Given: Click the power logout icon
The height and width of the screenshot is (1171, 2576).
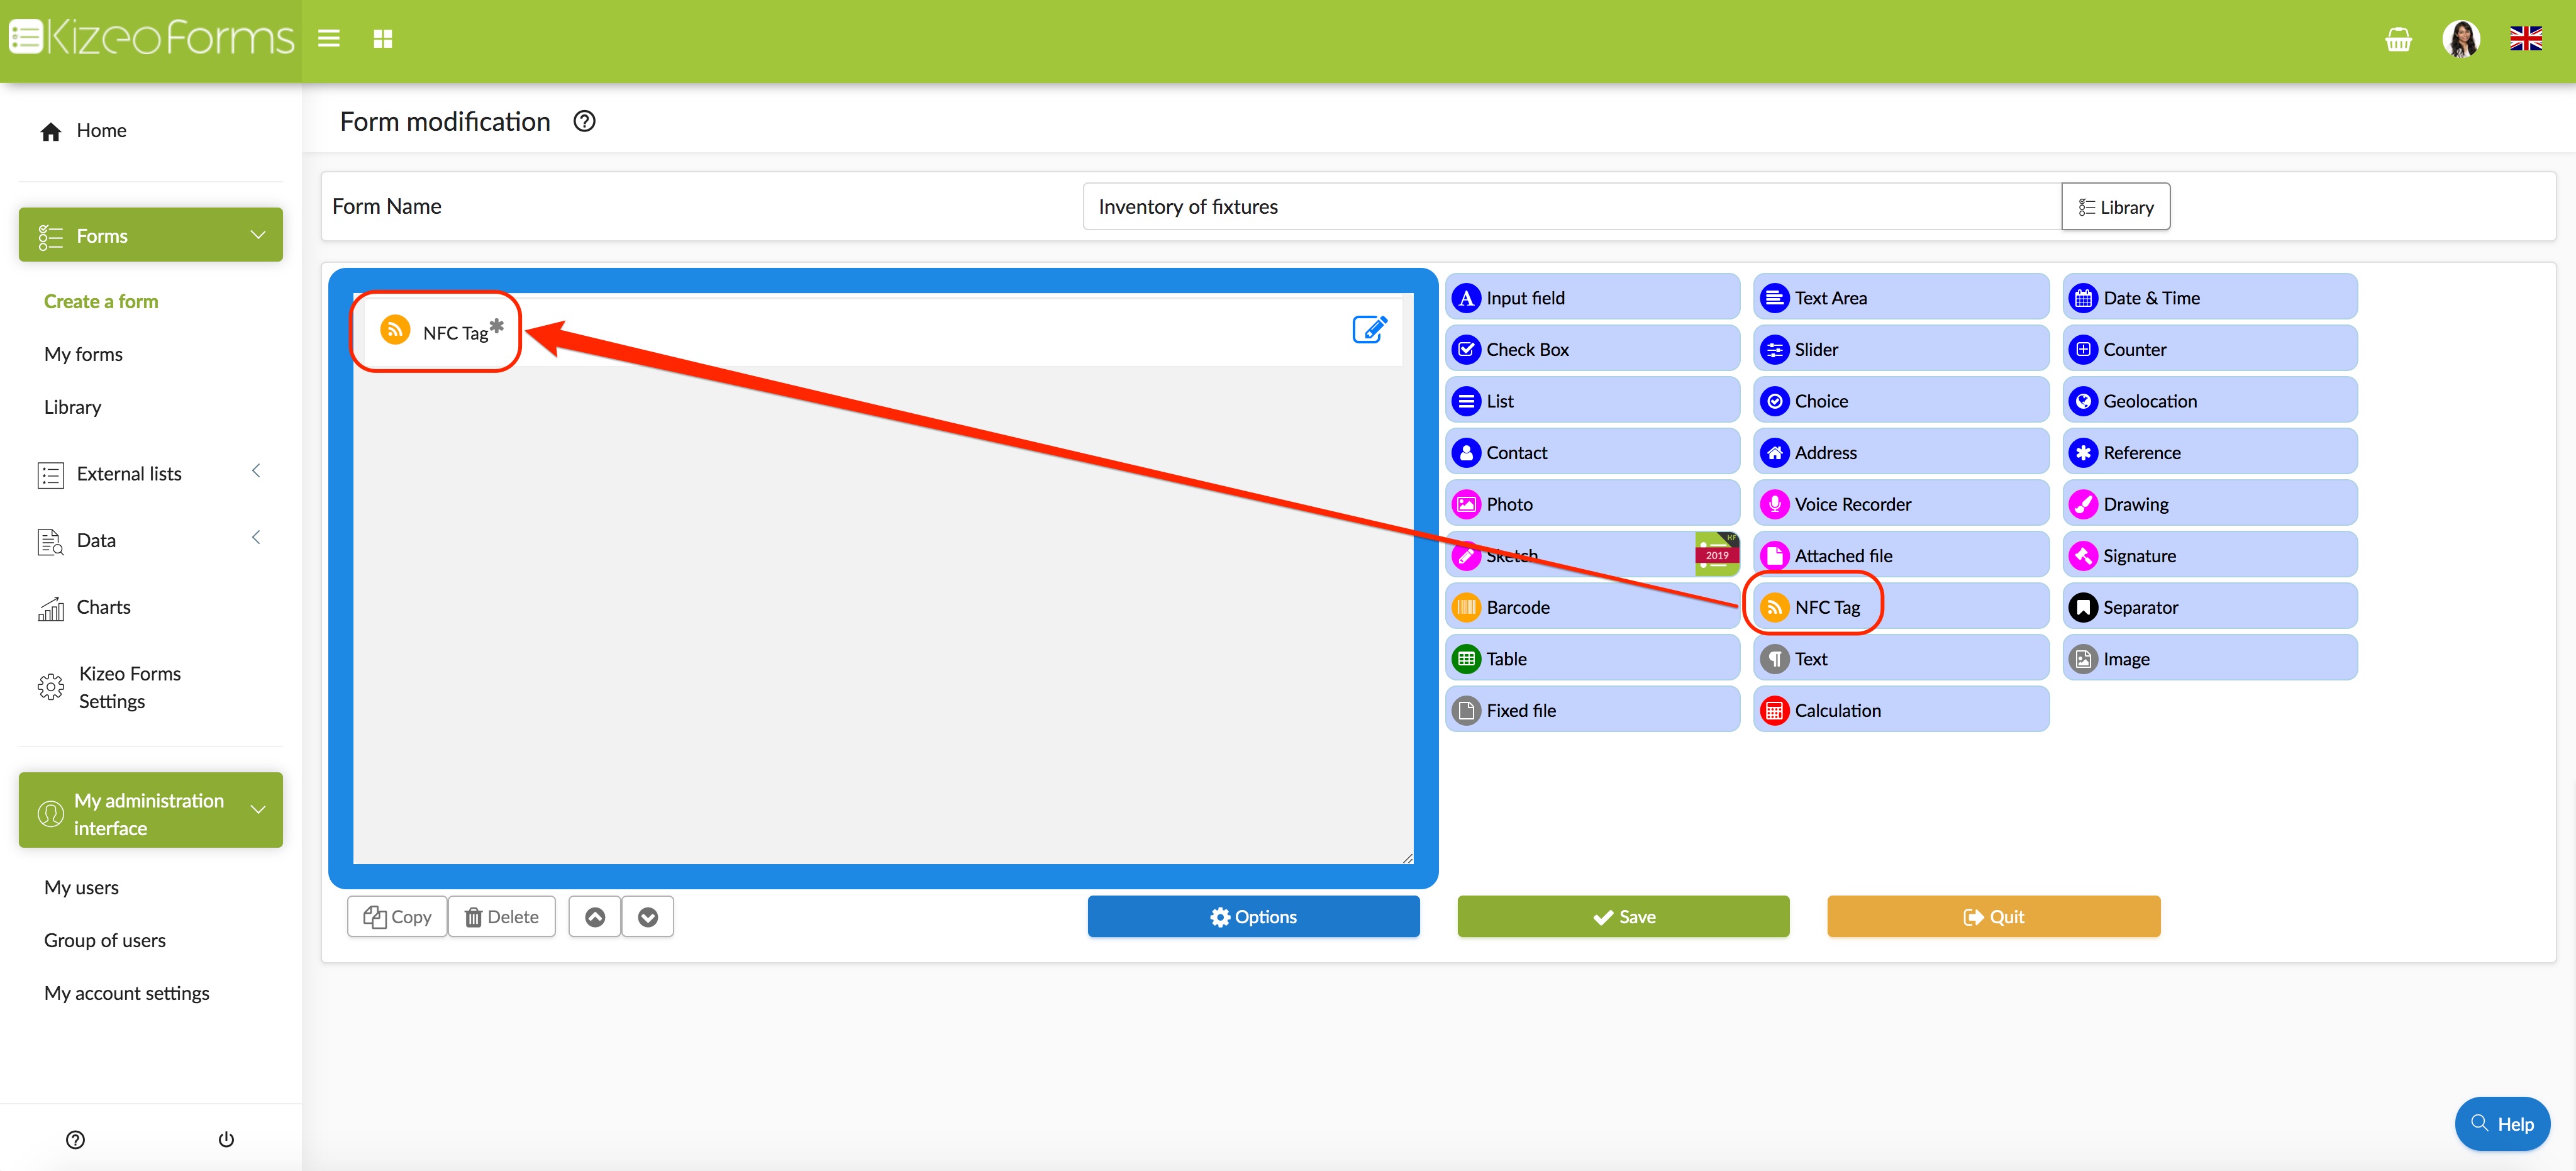Looking at the screenshot, I should tap(226, 1139).
